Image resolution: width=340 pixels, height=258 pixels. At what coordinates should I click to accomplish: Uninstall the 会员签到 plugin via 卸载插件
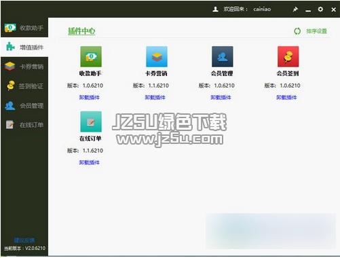coord(286,97)
